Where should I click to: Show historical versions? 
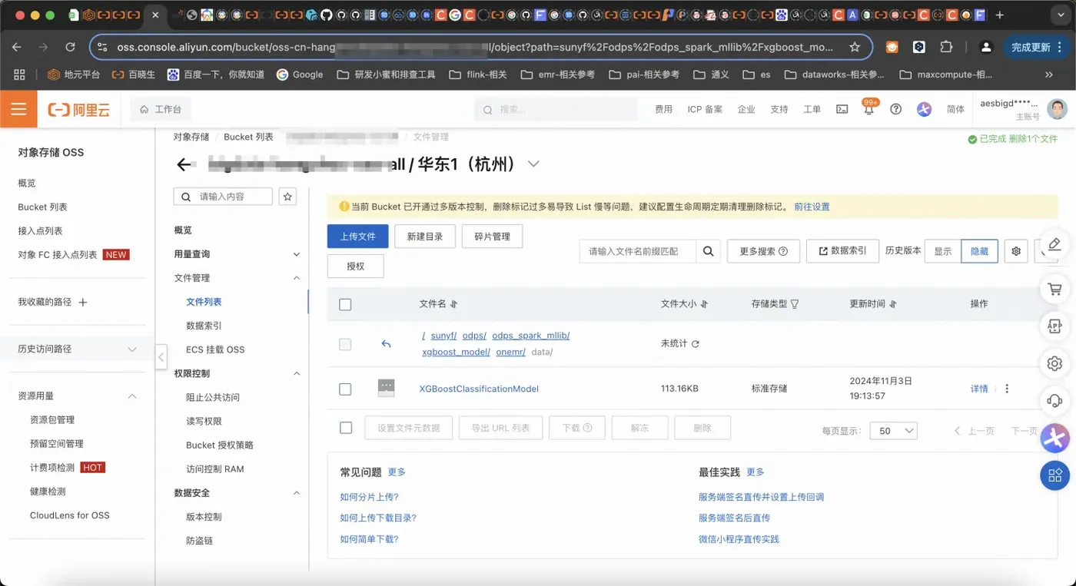tap(943, 251)
